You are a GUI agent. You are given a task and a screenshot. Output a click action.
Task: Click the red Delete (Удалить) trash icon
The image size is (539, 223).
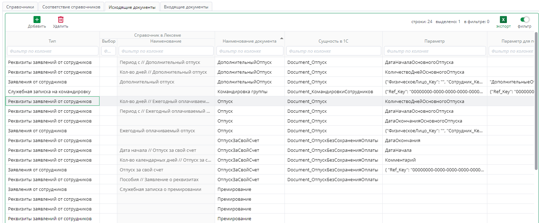(61, 20)
